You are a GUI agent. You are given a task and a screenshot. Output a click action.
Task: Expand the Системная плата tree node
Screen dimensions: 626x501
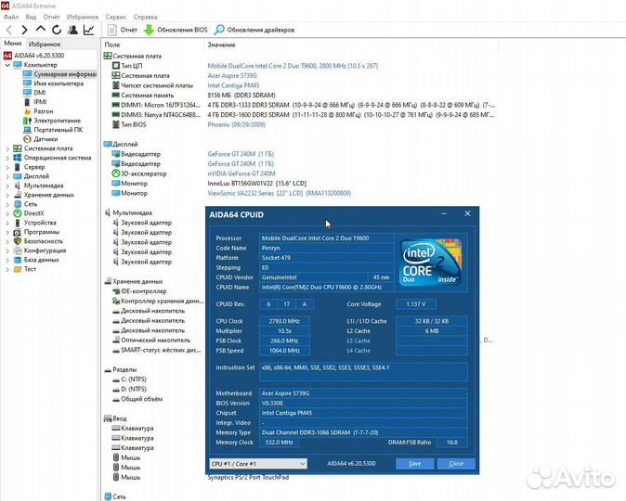(x=7, y=148)
